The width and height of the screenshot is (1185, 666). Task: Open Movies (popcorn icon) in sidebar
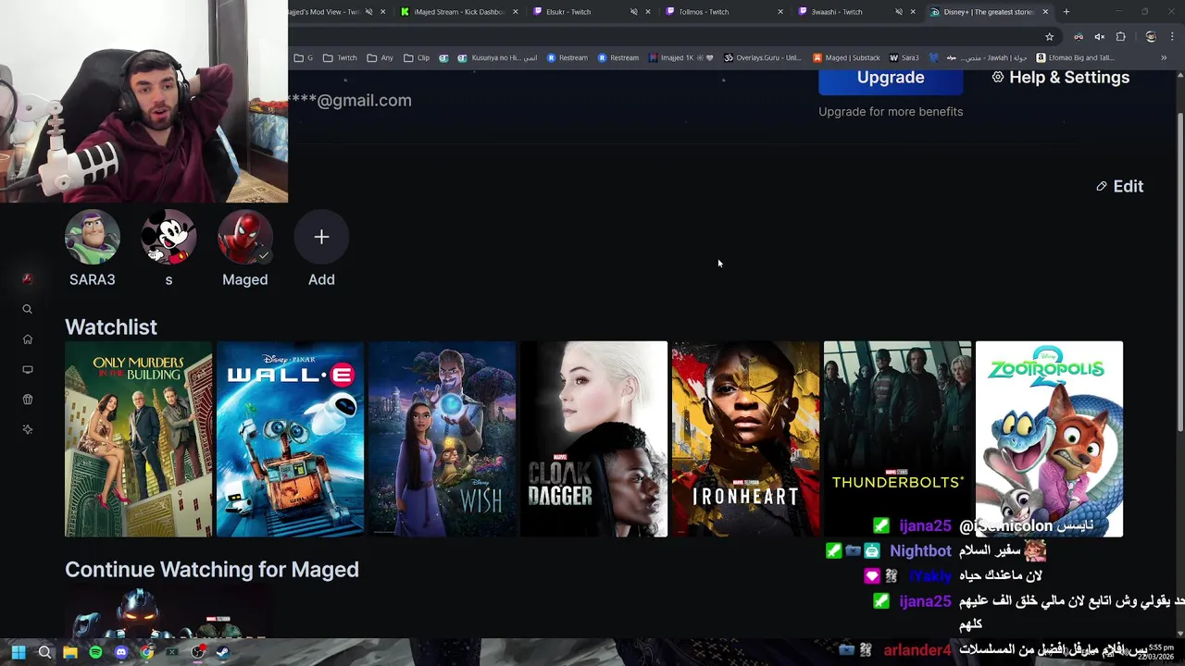coord(27,400)
